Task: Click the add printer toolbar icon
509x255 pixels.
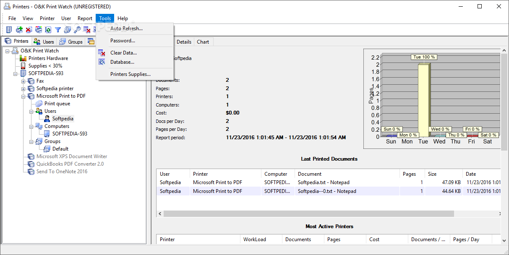Action: click(x=19, y=29)
